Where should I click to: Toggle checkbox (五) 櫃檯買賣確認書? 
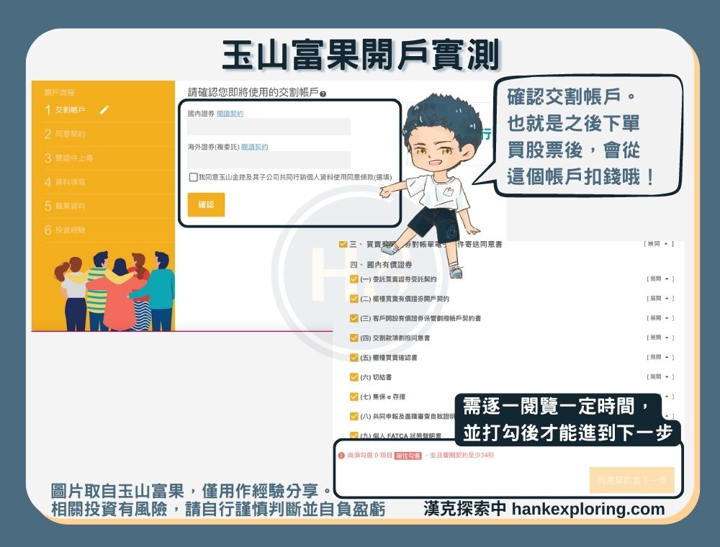coord(354,358)
